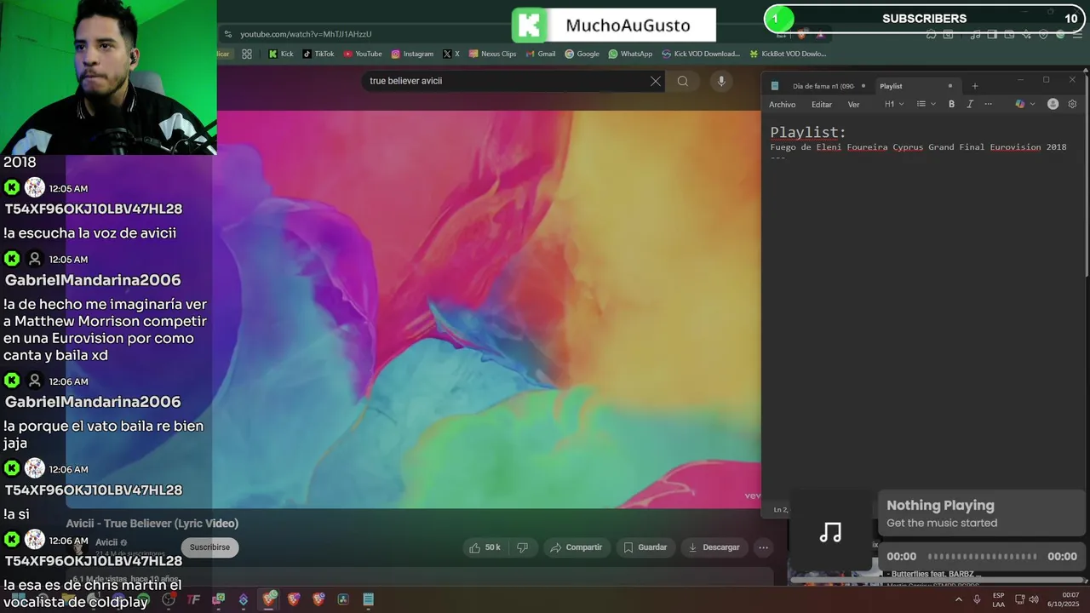The height and width of the screenshot is (613, 1090).
Task: Open Notepad settings gear
Action: 1072,104
